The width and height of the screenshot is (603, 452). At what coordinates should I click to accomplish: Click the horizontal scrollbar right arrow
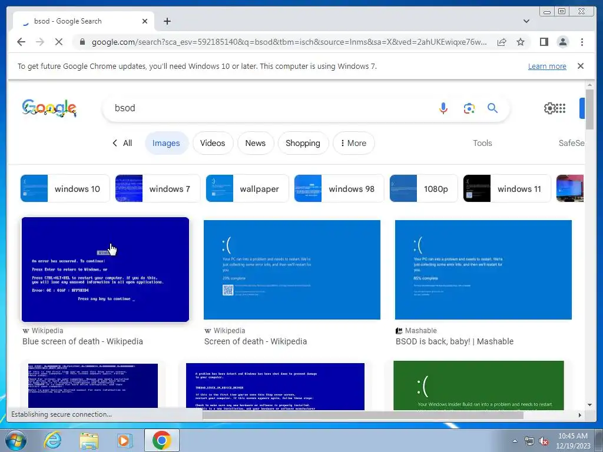(x=580, y=415)
